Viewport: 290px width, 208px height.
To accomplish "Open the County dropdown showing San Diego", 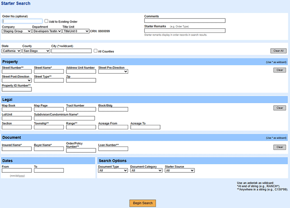I will [x=36, y=51].
